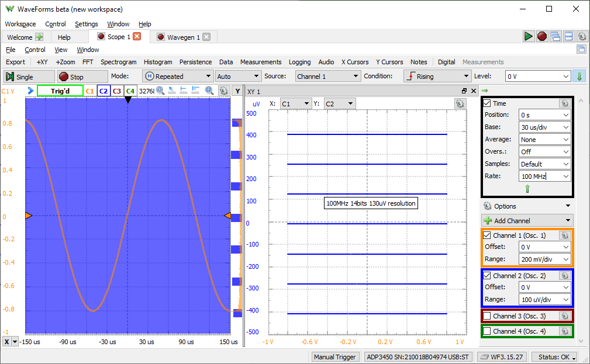
Task: Click the Manual Trigger button
Action: pyautogui.click(x=334, y=357)
